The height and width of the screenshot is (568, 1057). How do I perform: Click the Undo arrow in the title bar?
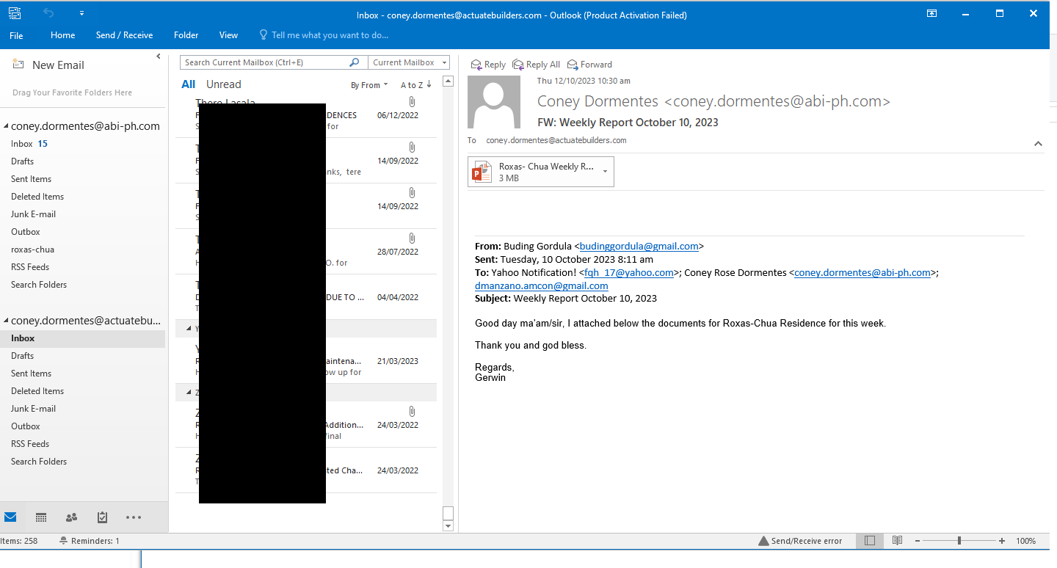click(x=49, y=13)
